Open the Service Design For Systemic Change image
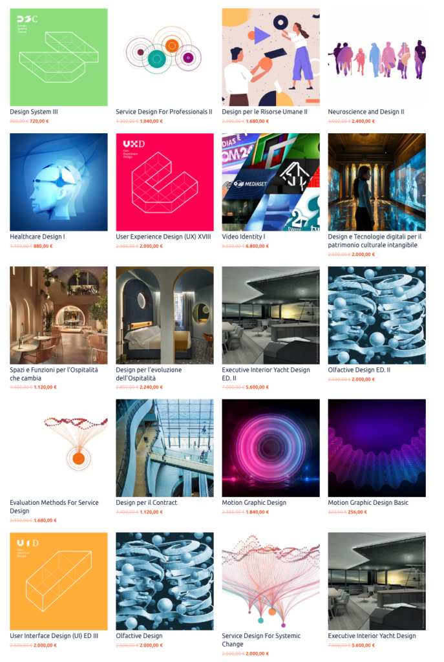This screenshot has height=662, width=444. [271, 581]
